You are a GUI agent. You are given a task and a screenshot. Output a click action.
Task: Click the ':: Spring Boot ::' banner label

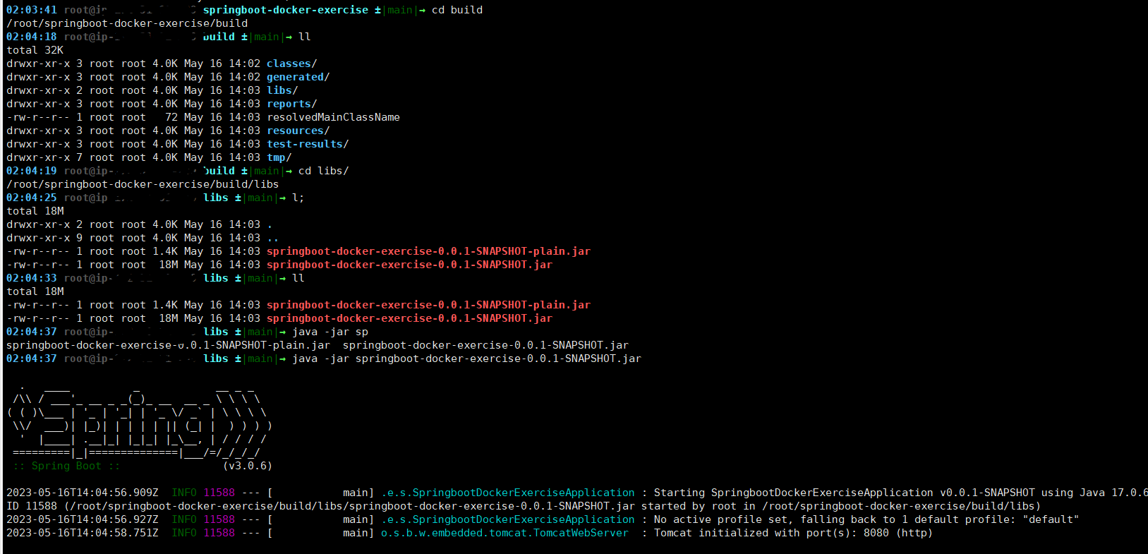click(x=66, y=466)
